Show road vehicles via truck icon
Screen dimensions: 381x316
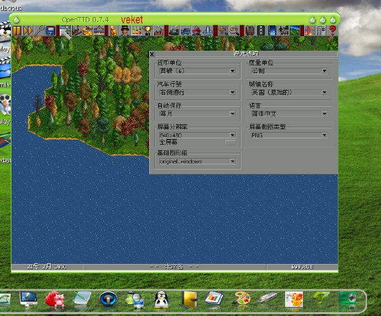click(x=185, y=31)
